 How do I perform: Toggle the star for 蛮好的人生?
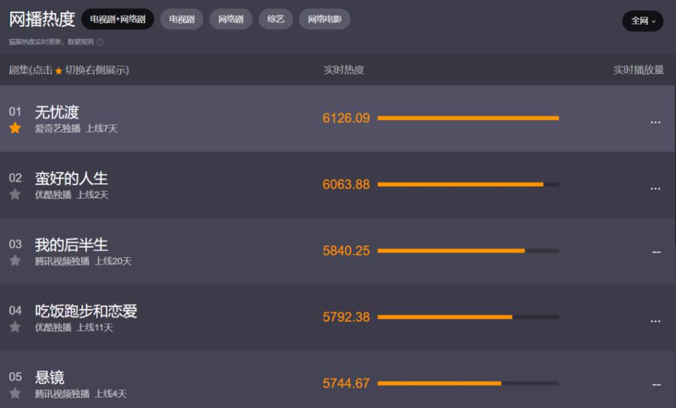pyautogui.click(x=15, y=194)
